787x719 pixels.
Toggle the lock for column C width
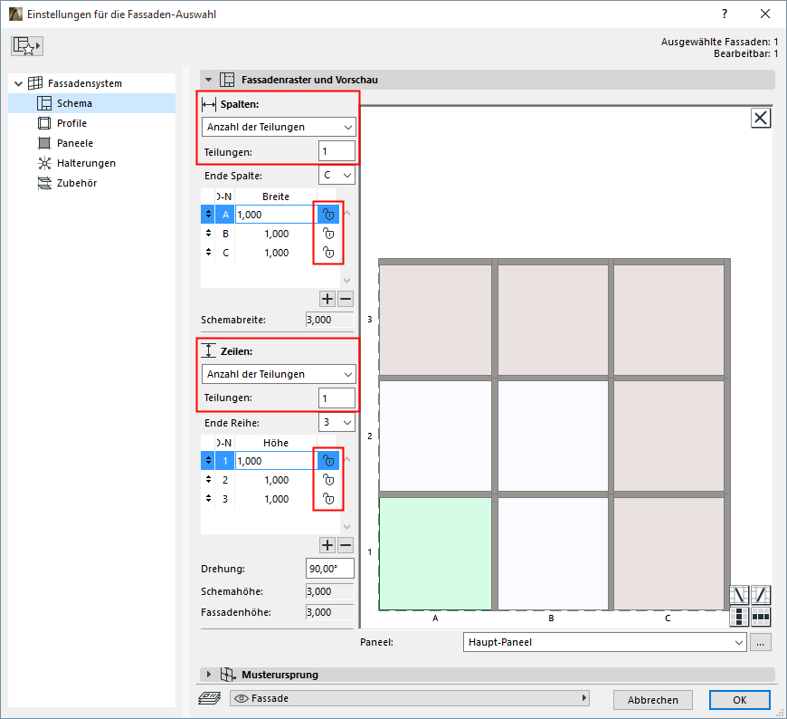[328, 253]
